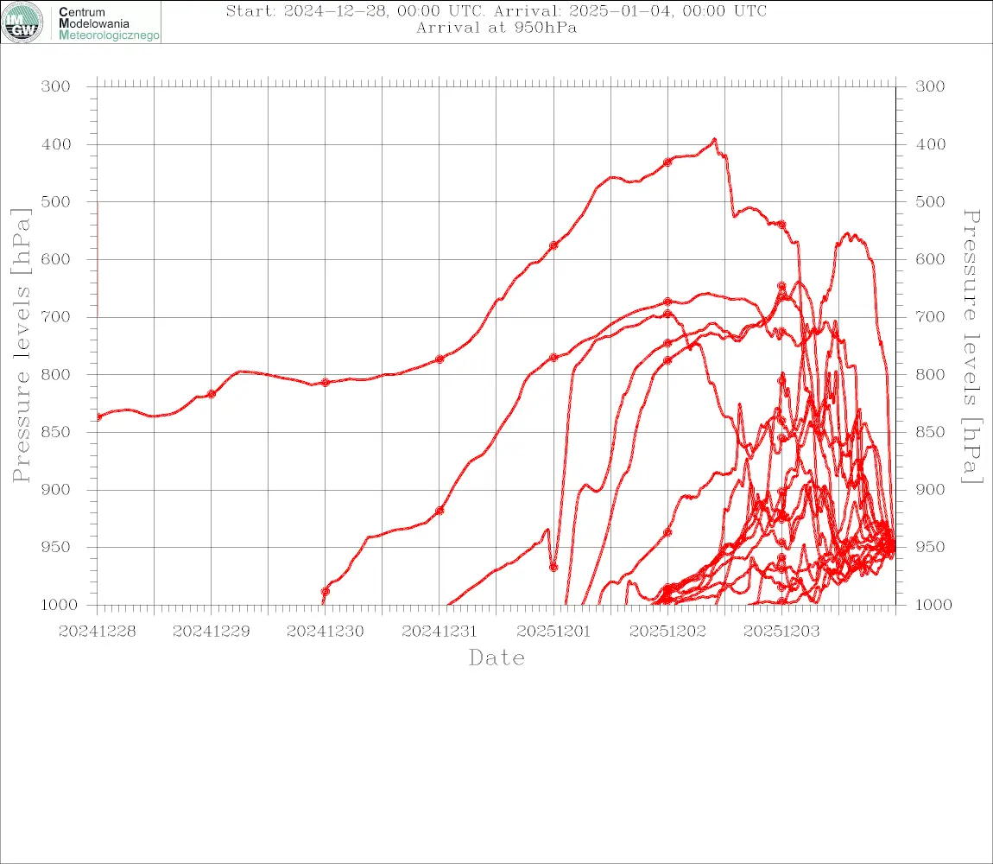Click the trajectory marker at 20241230 near 807 hPa
This screenshot has width=993, height=864.
[x=326, y=382]
